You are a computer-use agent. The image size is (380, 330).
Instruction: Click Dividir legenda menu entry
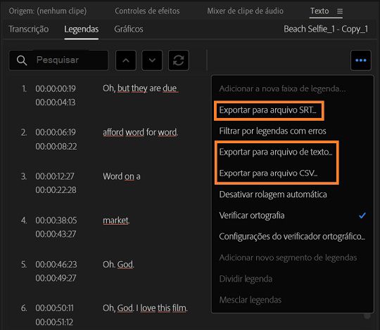tap(246, 279)
